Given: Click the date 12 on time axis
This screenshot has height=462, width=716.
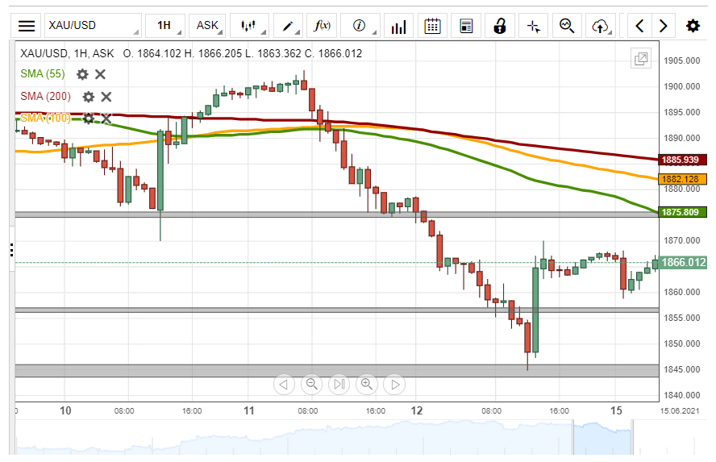Looking at the screenshot, I should 416,410.
